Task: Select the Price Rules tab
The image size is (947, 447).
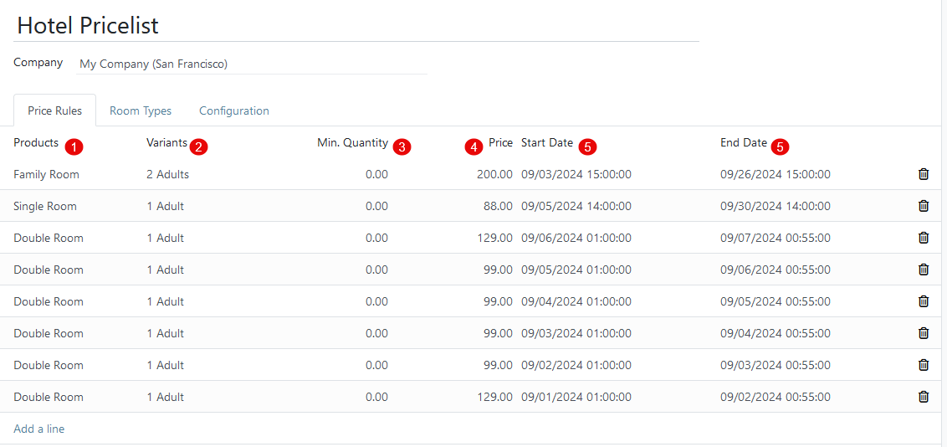Action: coord(55,110)
